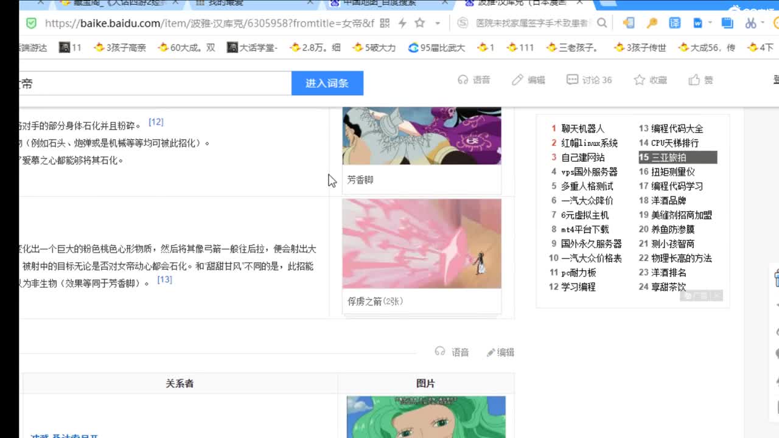This screenshot has width=779, height=438.
Task: Switch to the 大话西游2 tab
Action: pyautogui.click(x=119, y=4)
